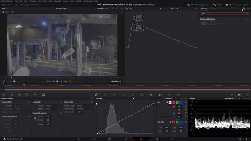
Task: Jump to first frame
Action: point(49,81)
